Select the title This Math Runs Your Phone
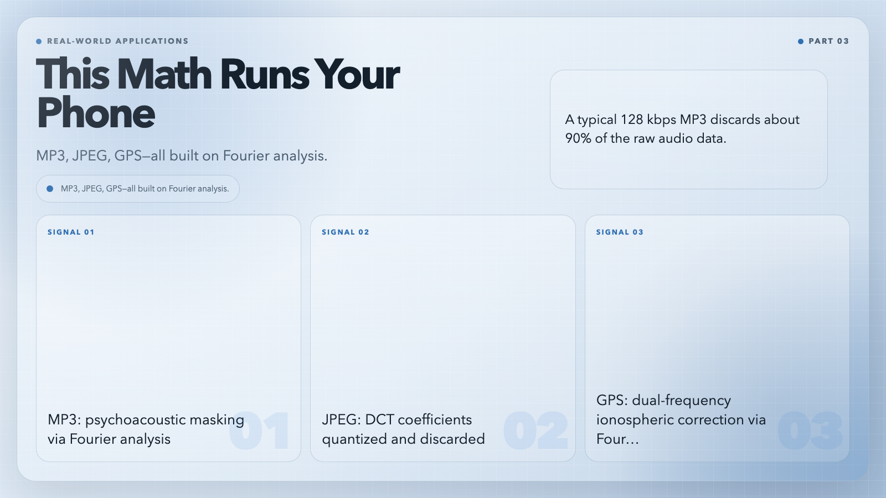886x498 pixels. 218,93
